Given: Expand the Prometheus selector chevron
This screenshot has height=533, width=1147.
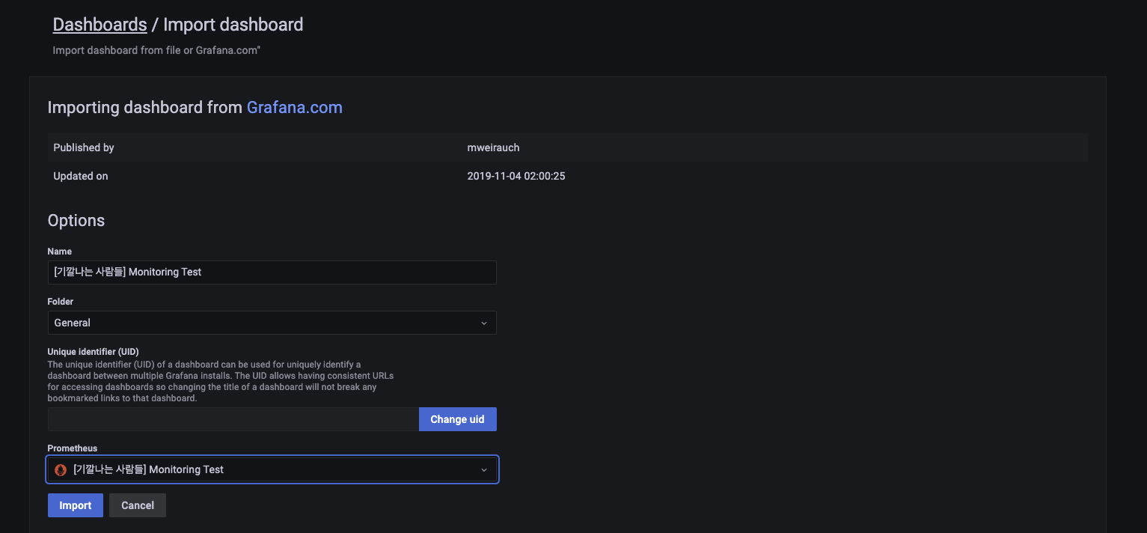Looking at the screenshot, I should (x=483, y=470).
